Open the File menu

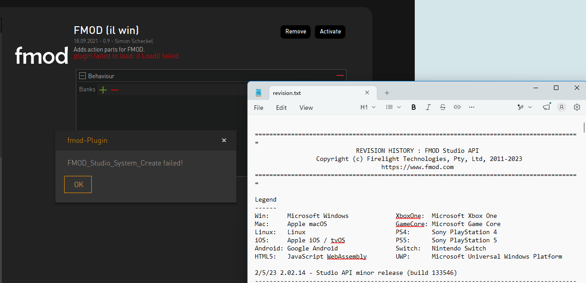click(258, 108)
